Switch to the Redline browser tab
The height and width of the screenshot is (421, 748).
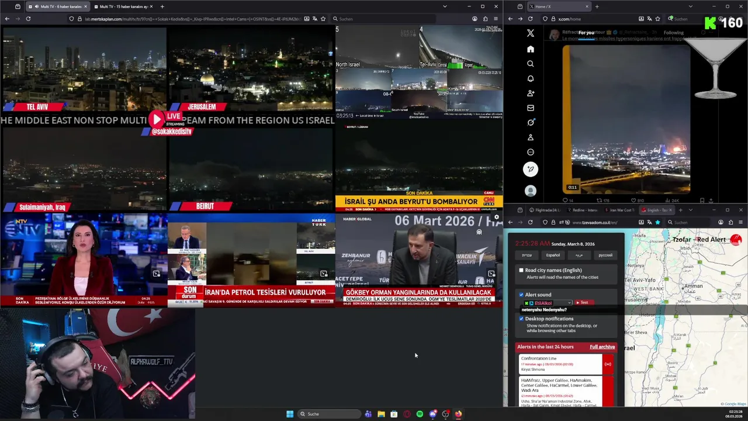click(x=583, y=210)
